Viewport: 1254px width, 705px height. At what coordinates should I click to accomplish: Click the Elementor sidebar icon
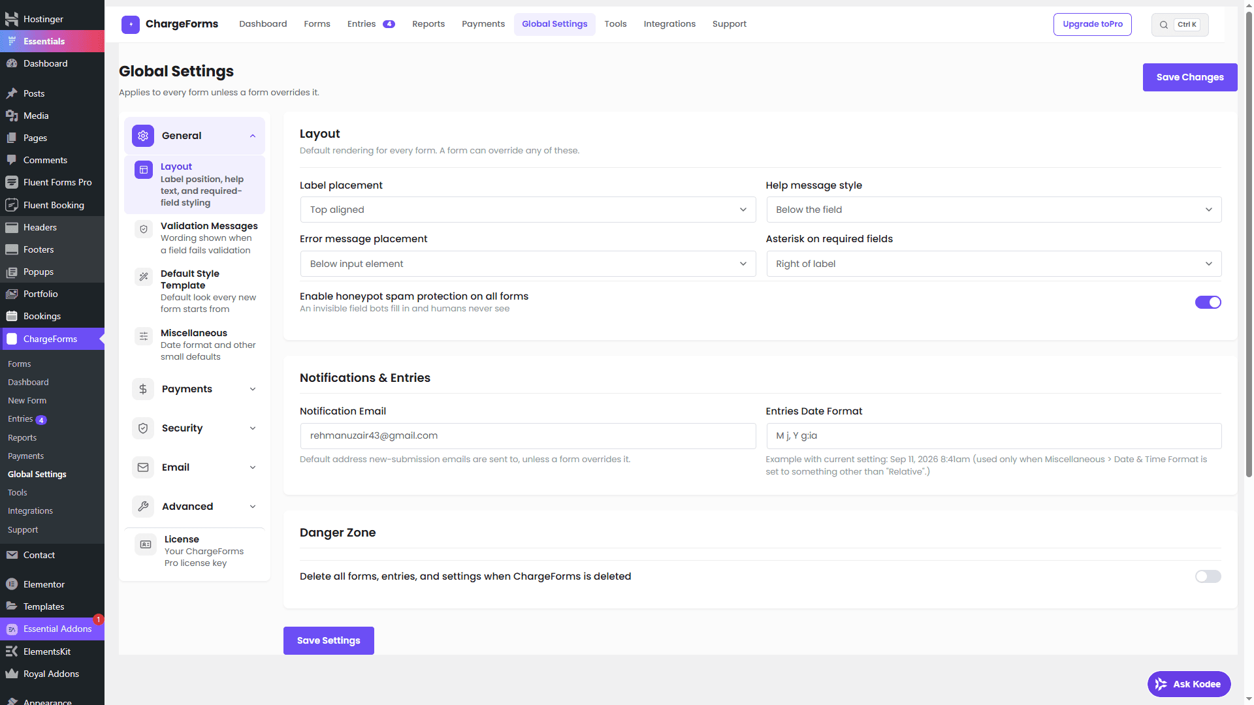tap(12, 584)
